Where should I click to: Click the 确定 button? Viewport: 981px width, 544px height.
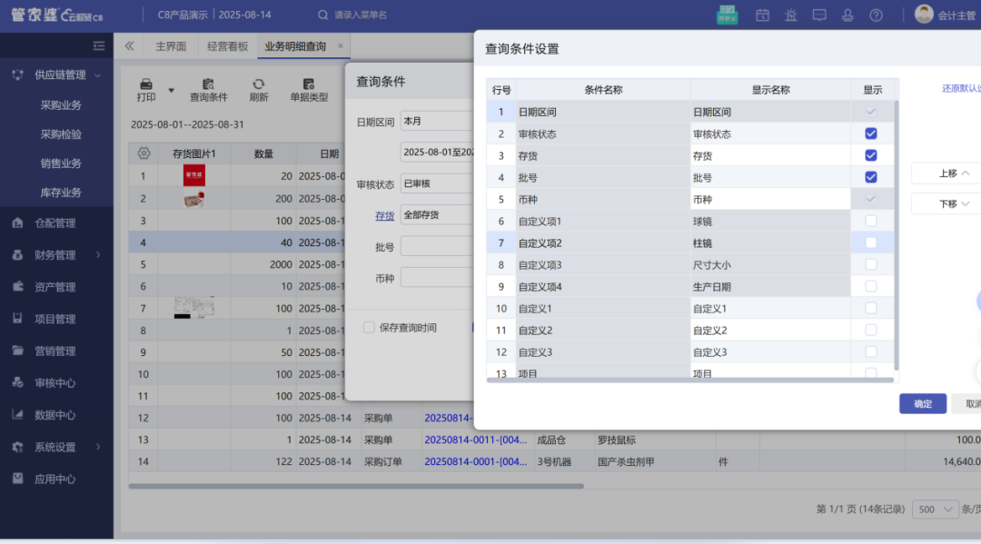(x=922, y=404)
